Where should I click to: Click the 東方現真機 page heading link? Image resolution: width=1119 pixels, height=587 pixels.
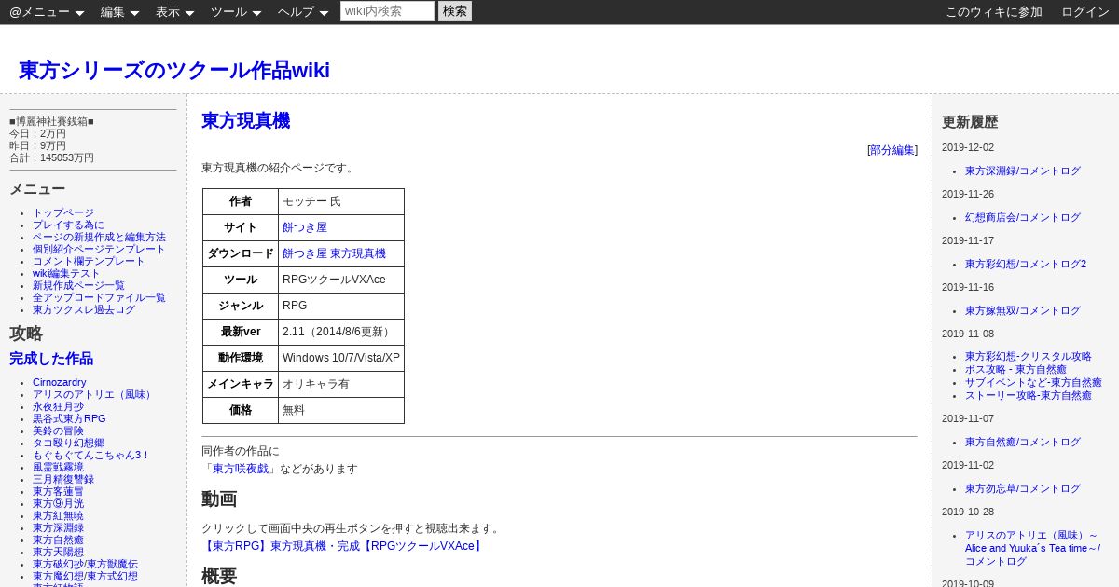[x=245, y=121]
